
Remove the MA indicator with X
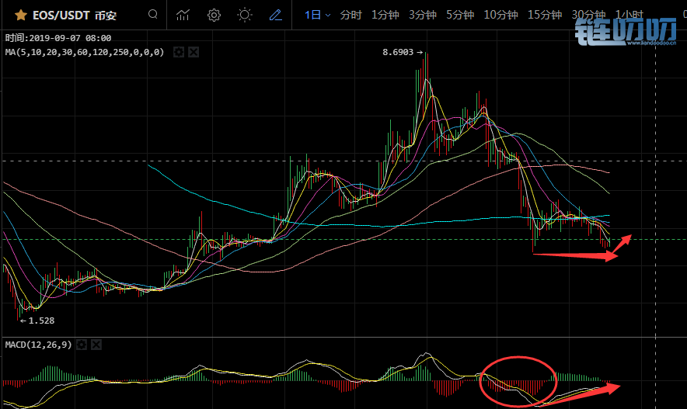pyautogui.click(x=194, y=53)
